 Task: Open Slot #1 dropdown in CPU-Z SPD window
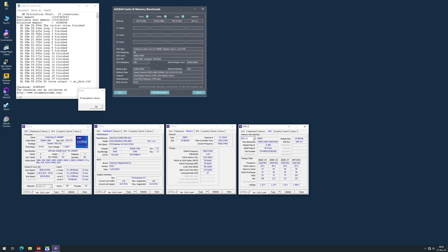(x=248, y=138)
